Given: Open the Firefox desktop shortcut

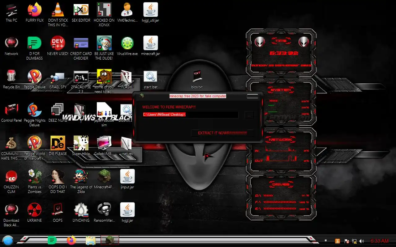Looking at the screenshot, I should 35,12.
